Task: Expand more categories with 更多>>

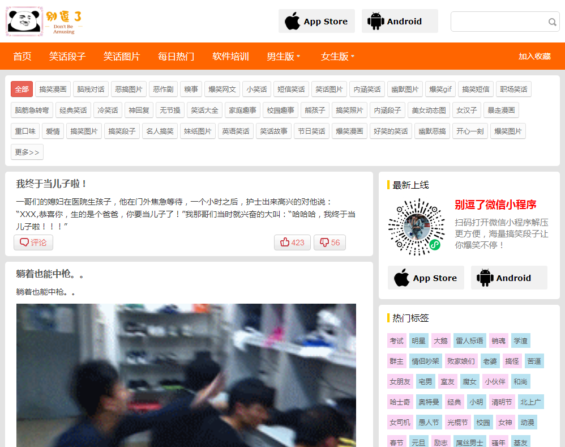Action: pyautogui.click(x=27, y=152)
